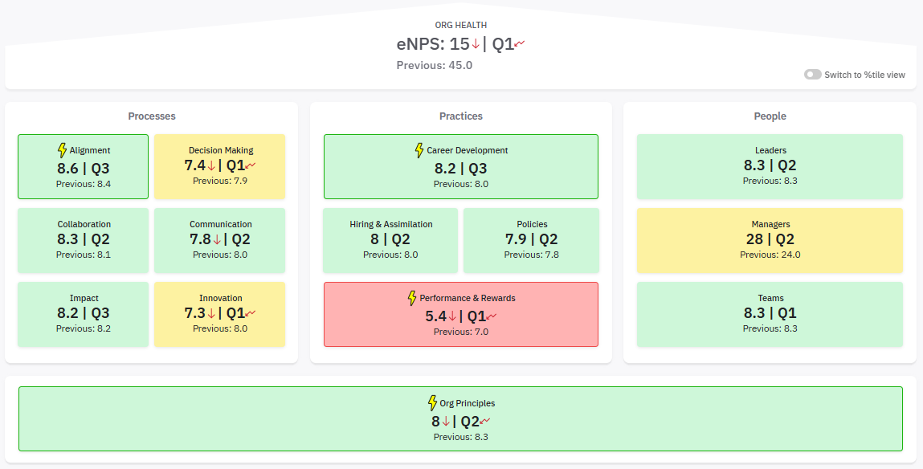
Task: Toggle the Switch to %tile view switch
Action: [813, 75]
